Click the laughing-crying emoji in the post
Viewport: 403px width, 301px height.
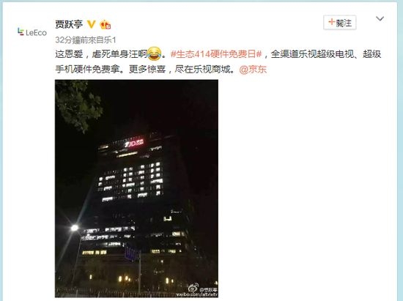coord(155,54)
